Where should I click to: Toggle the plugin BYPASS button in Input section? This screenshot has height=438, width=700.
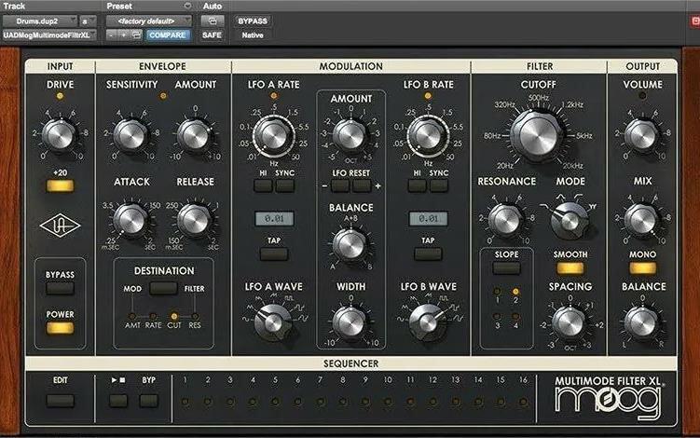coord(60,288)
